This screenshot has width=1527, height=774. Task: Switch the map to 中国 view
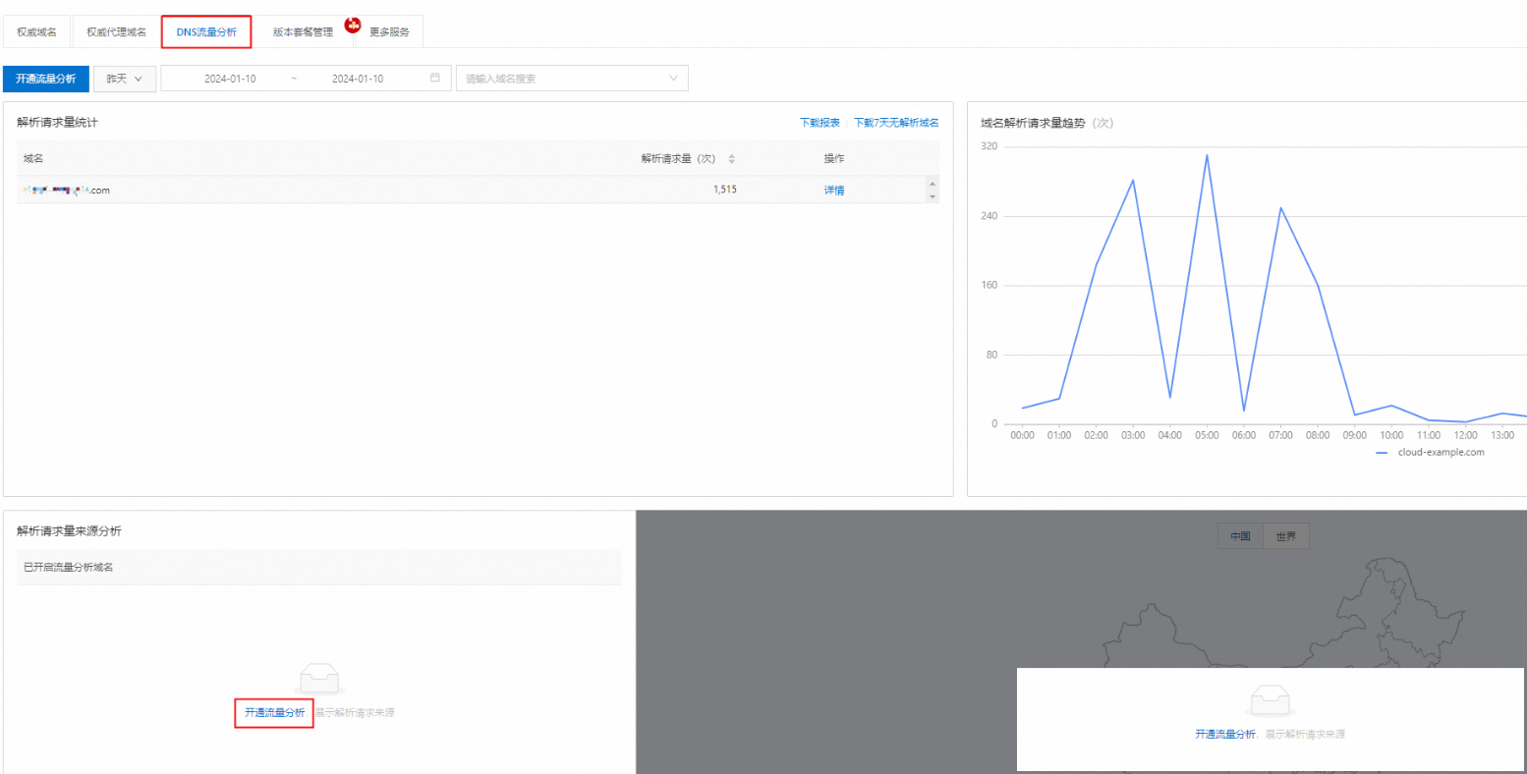point(1240,536)
